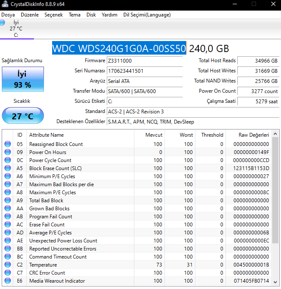
Task: Click the 27 °C temperature button
Action: (x=23, y=116)
